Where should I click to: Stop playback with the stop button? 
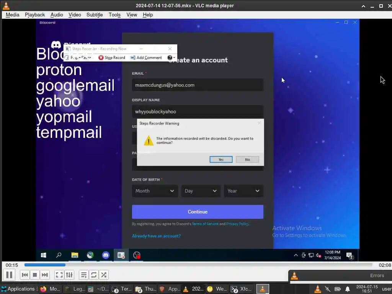tap(35, 275)
